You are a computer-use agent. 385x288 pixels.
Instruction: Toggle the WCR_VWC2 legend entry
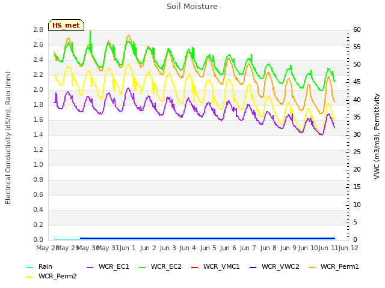pyautogui.click(x=274, y=266)
